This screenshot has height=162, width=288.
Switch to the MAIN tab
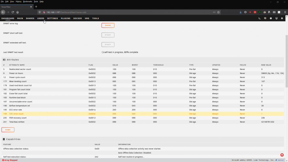[20, 18]
